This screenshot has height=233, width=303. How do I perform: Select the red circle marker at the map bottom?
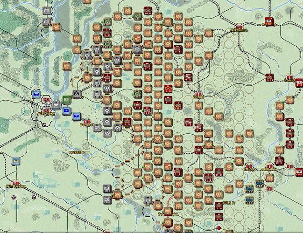point(218,228)
